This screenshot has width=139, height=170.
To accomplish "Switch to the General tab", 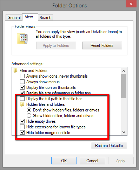I will click(x=14, y=18).
